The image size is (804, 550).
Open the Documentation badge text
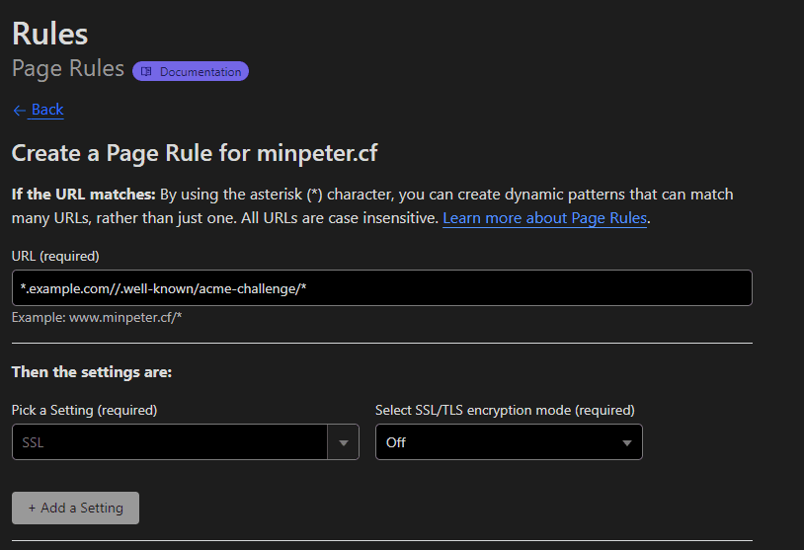tap(200, 72)
